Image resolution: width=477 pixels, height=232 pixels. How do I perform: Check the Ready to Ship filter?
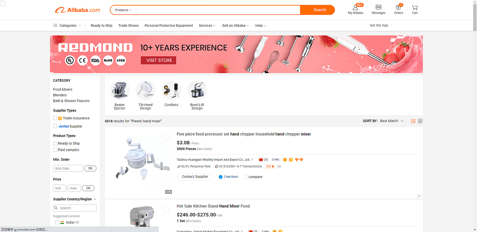(55, 143)
